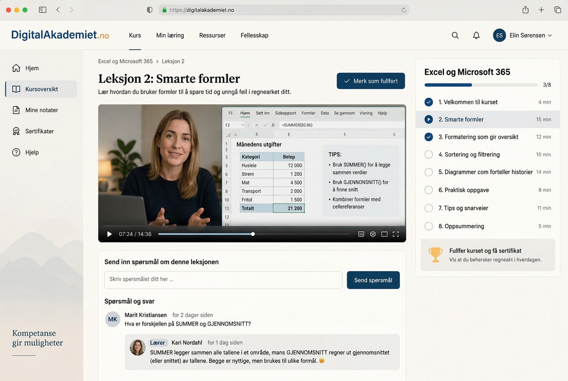
Task: Click the DigitalAkademiet.no logo
Action: click(60, 35)
